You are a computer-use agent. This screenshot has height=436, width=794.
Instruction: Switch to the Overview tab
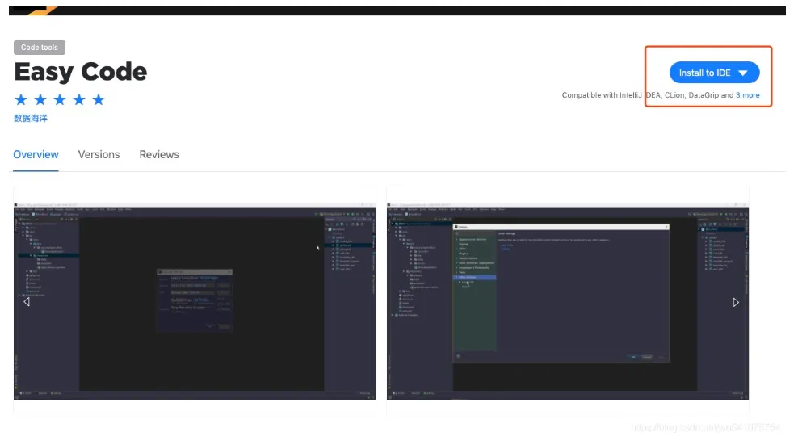coord(36,154)
